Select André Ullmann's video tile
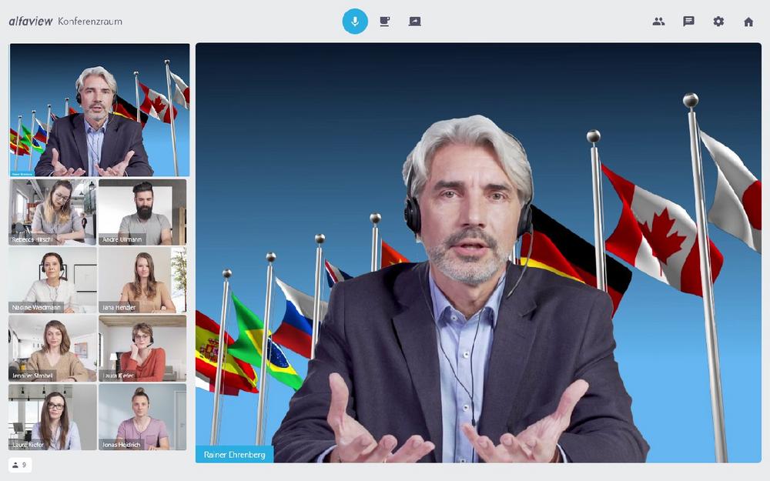Screen dimensions: 770x481 (x=142, y=212)
